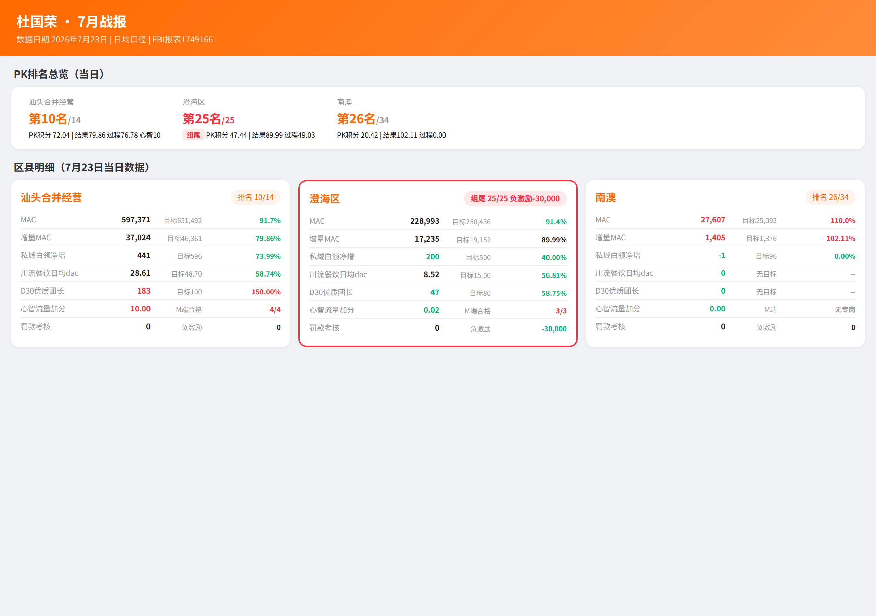
Task: Open the 汕头合并经营 card title
Action: tap(51, 197)
